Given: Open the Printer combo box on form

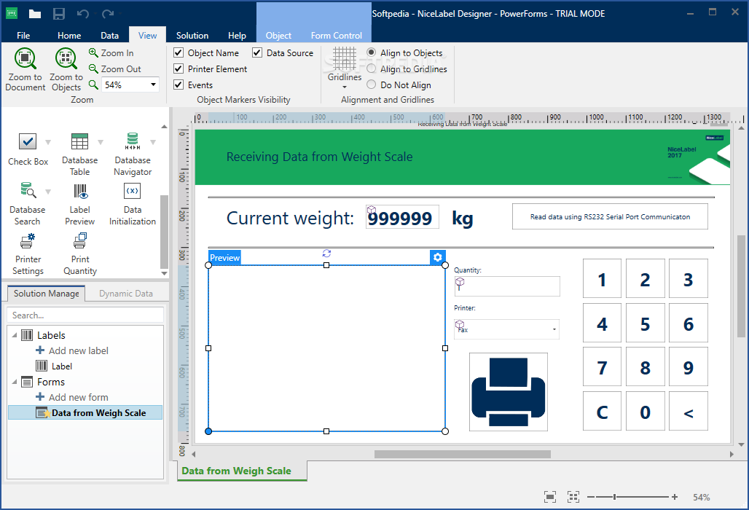Looking at the screenshot, I should [x=507, y=329].
